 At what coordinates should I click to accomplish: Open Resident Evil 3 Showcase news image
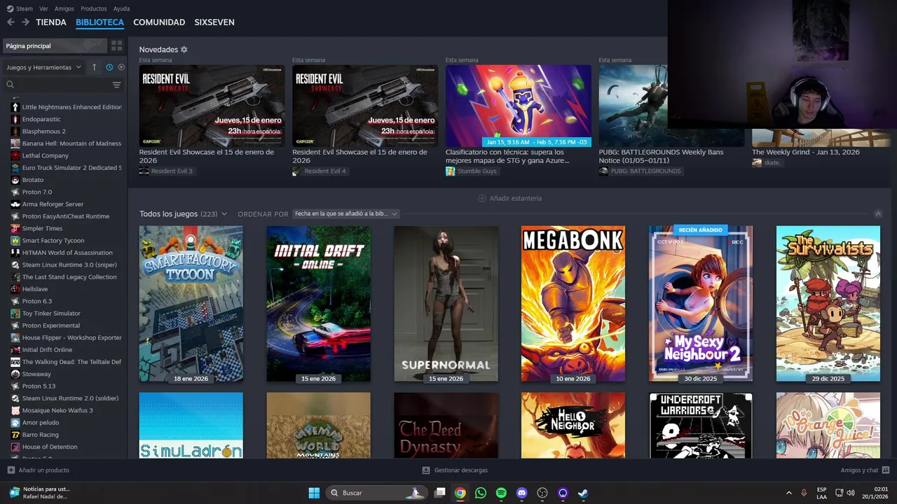click(x=212, y=106)
